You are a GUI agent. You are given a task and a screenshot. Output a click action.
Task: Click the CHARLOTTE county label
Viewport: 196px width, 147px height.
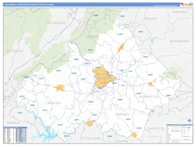click(x=156, y=129)
